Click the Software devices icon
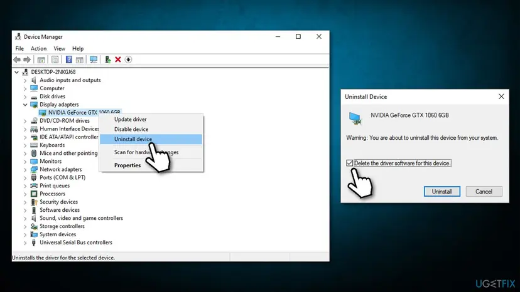This screenshot has height=292, width=520. [34, 210]
